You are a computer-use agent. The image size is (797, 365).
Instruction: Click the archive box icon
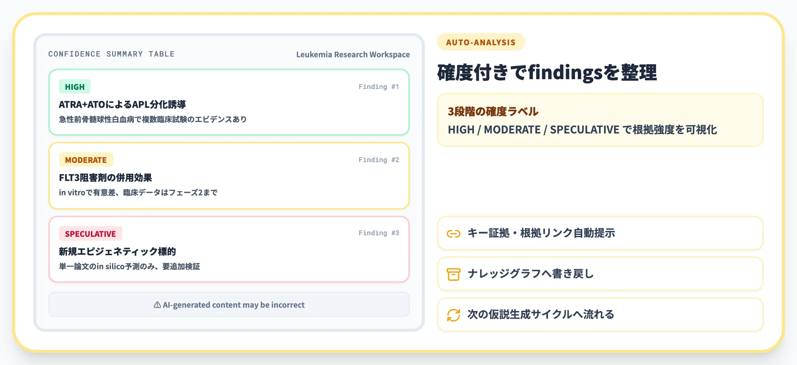pos(453,275)
